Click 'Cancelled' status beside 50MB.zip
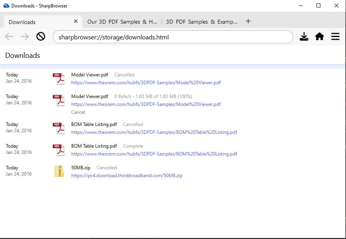Viewport: 346px width, 239px height. click(x=107, y=168)
